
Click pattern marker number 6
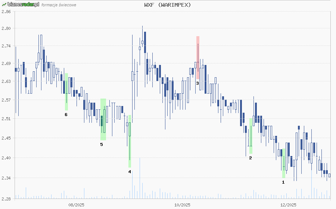pos(66,115)
